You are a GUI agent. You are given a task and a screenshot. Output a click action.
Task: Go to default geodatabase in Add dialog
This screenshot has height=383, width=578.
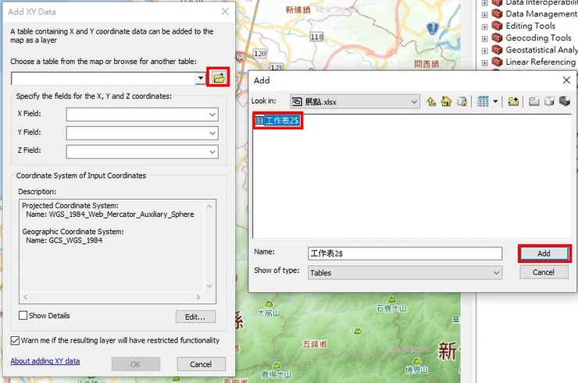(x=462, y=101)
